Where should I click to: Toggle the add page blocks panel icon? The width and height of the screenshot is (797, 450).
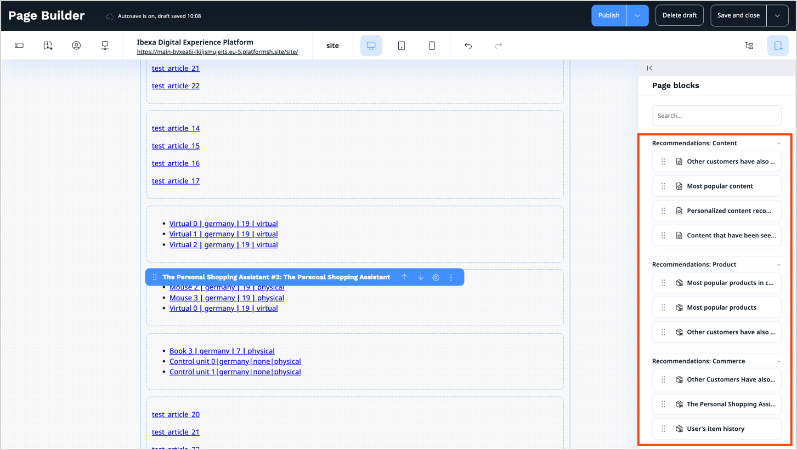click(x=778, y=46)
